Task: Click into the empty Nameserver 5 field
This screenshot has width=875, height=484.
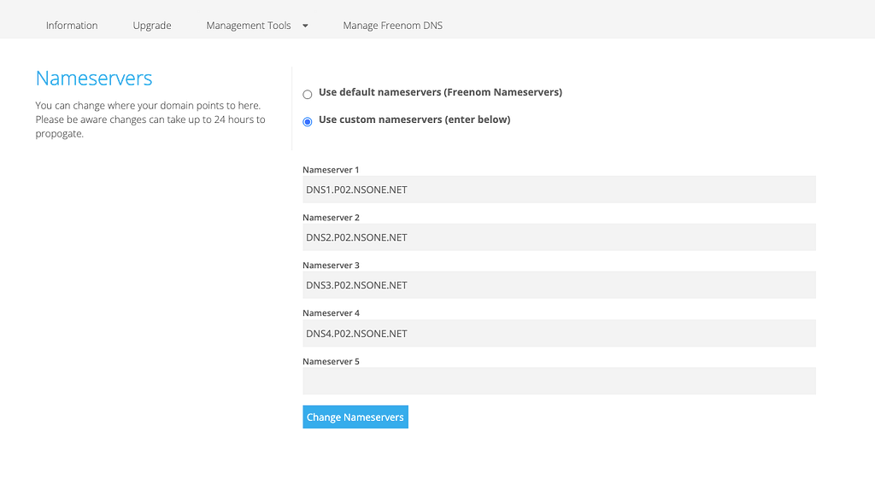Action: [x=559, y=381]
